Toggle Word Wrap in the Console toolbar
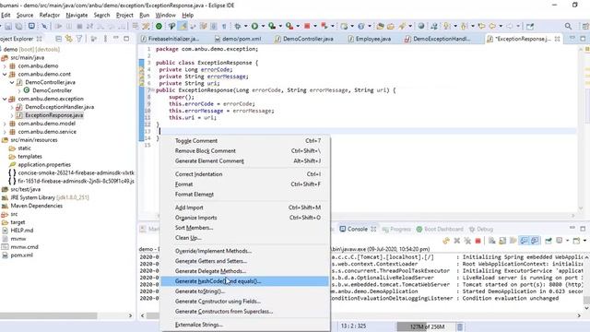 click(x=513, y=241)
